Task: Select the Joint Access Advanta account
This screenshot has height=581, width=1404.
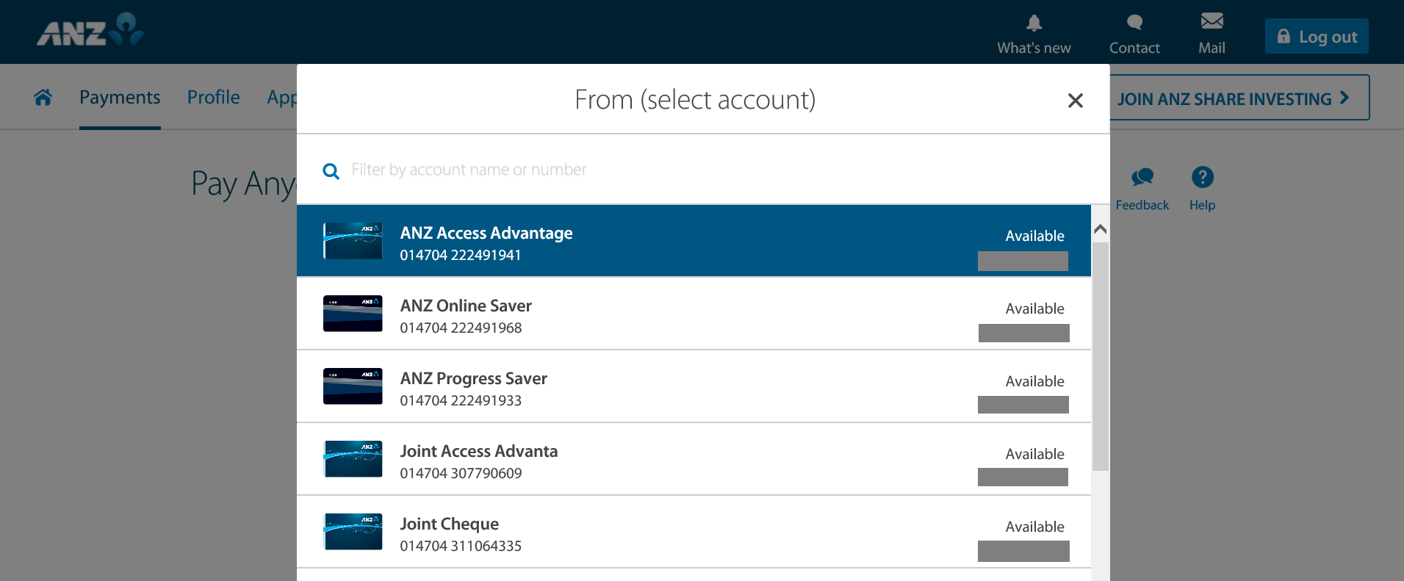Action: pos(694,459)
